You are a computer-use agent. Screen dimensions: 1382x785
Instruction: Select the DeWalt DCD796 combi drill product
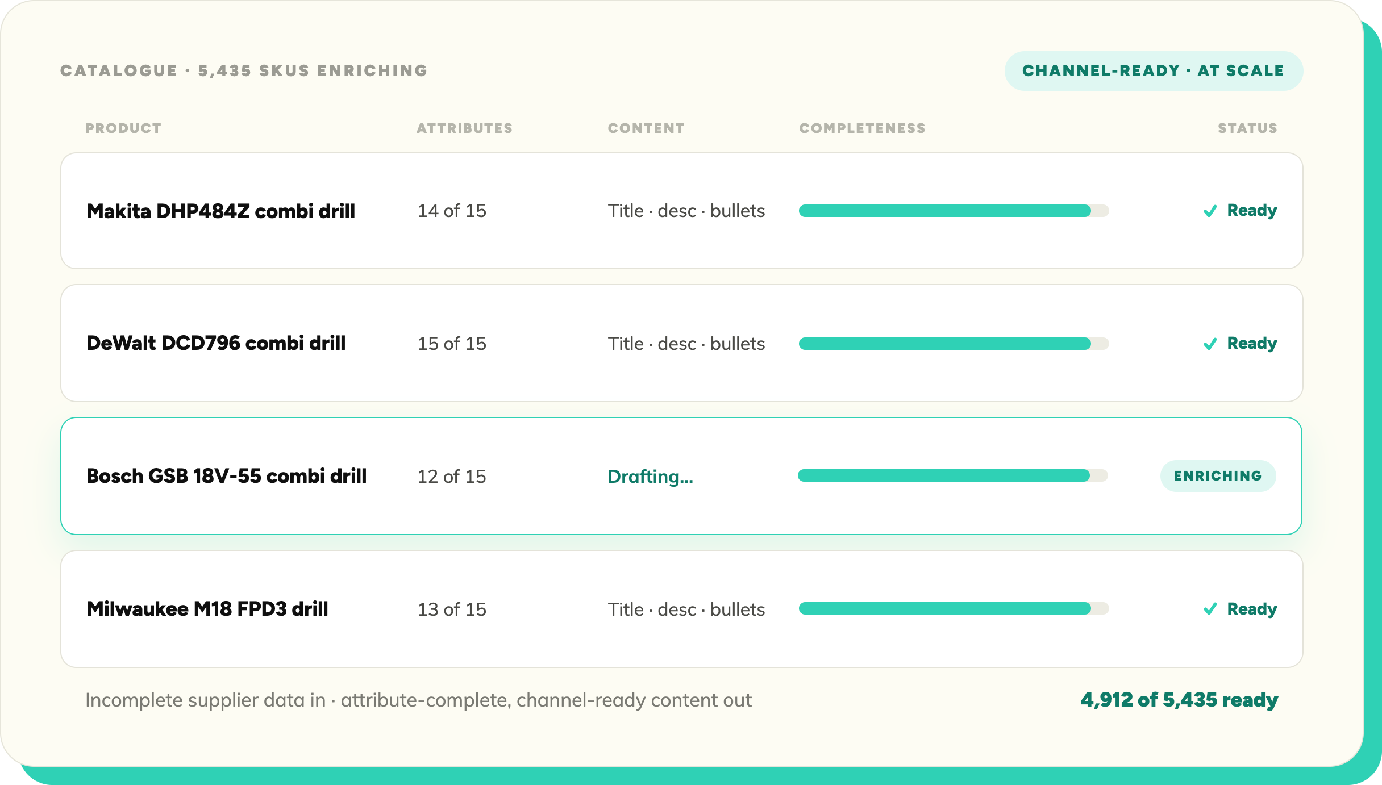click(x=216, y=343)
